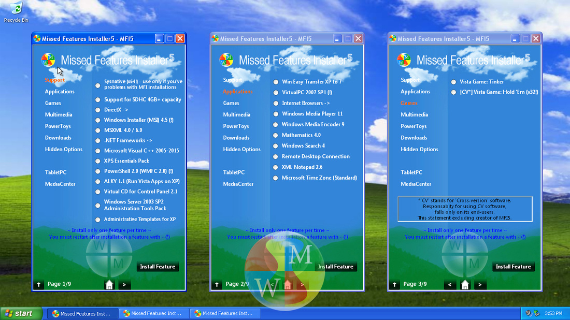The height and width of the screenshot is (320, 570).
Task: Choose VirtualPC 2007 SP1 option
Action: [x=276, y=93]
